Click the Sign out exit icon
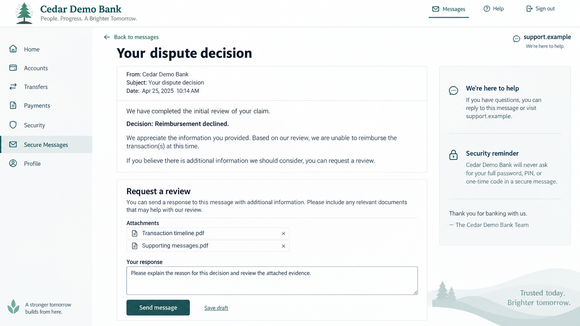Image resolution: width=580 pixels, height=326 pixels. [529, 9]
